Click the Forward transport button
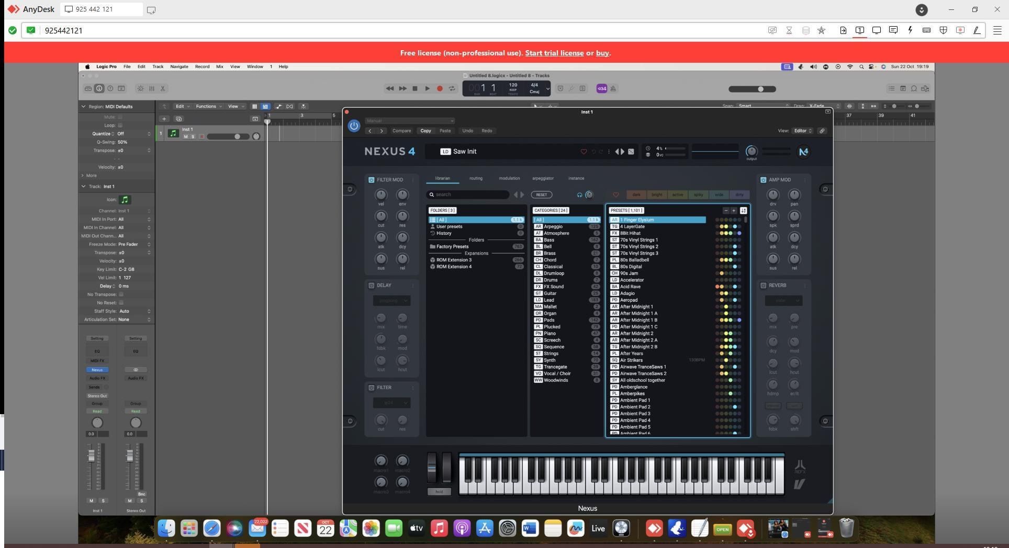The width and height of the screenshot is (1009, 548). tap(402, 89)
